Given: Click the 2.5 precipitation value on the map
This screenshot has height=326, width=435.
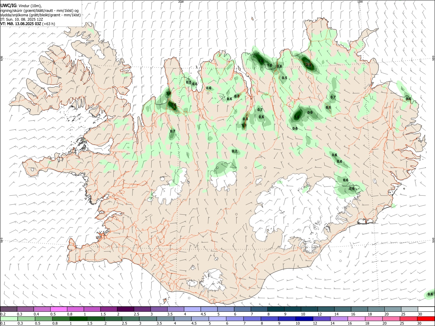Looking at the screenshot, I should pyautogui.click(x=309, y=64).
